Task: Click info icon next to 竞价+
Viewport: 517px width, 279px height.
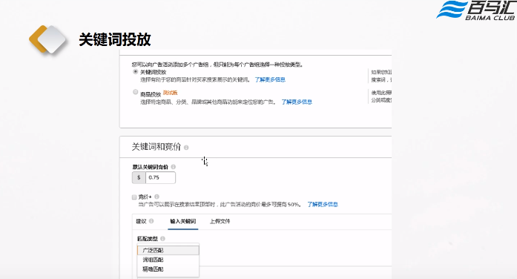Action: point(157,197)
